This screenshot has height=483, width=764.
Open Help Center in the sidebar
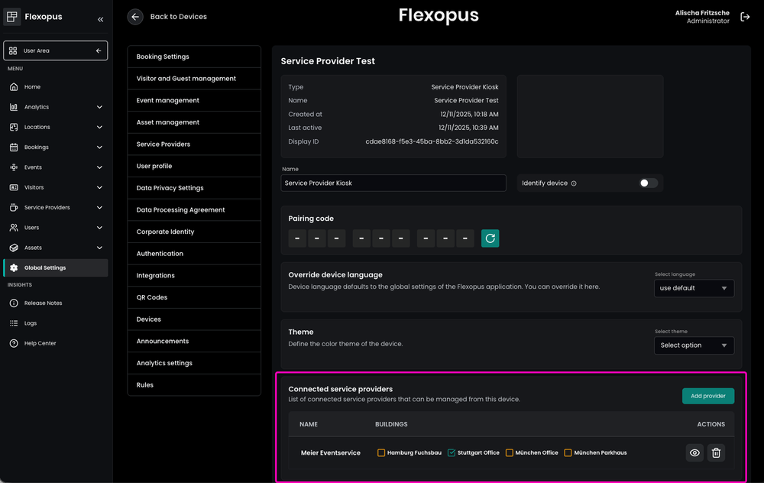point(40,343)
